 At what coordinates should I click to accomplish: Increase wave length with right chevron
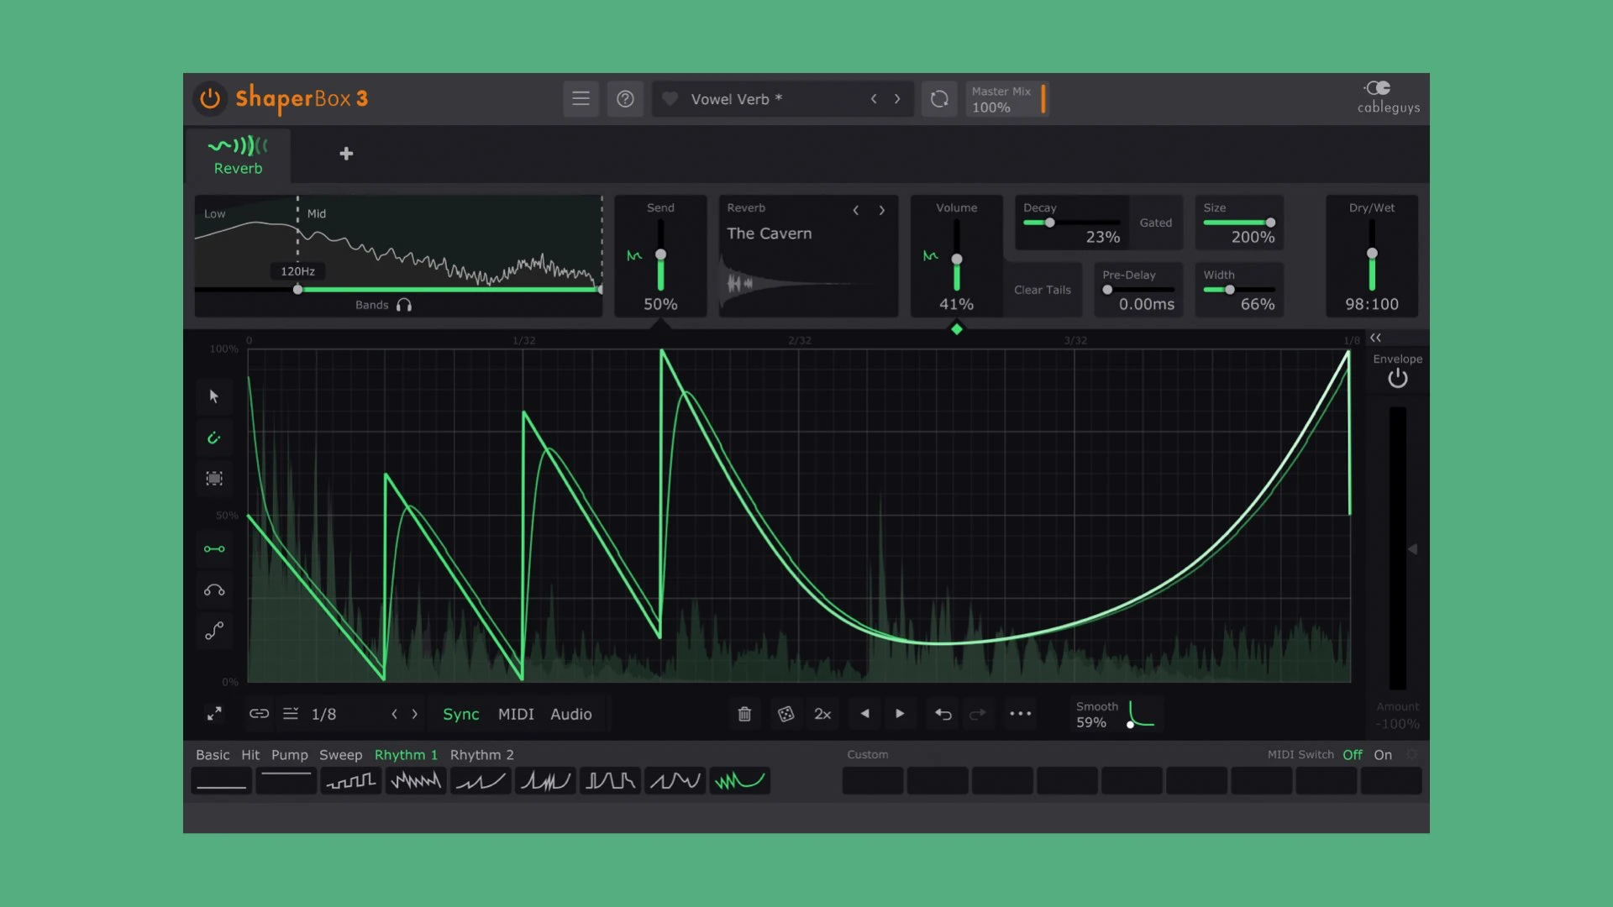pyautogui.click(x=415, y=714)
